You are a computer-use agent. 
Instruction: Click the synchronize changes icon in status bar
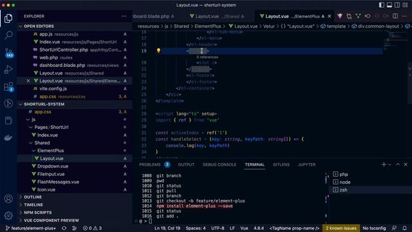click(x=64, y=228)
